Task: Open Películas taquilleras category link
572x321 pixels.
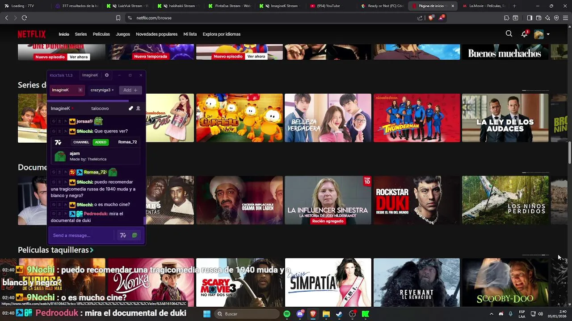Action: point(55,250)
